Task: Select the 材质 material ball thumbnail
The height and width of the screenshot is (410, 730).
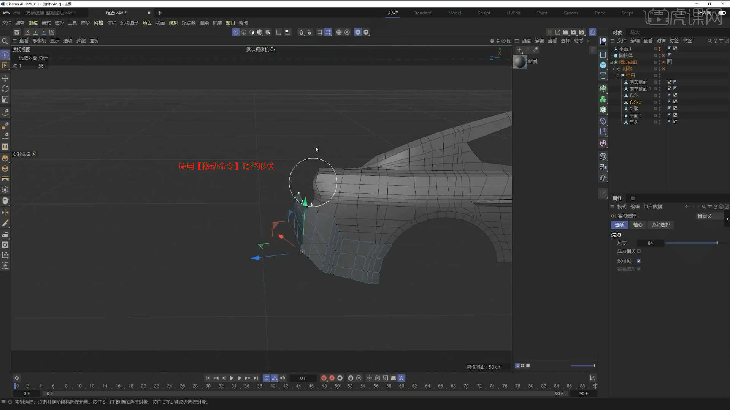Action: point(520,61)
